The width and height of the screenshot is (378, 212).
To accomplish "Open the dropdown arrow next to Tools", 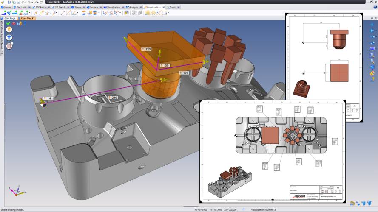I will click(x=178, y=7).
